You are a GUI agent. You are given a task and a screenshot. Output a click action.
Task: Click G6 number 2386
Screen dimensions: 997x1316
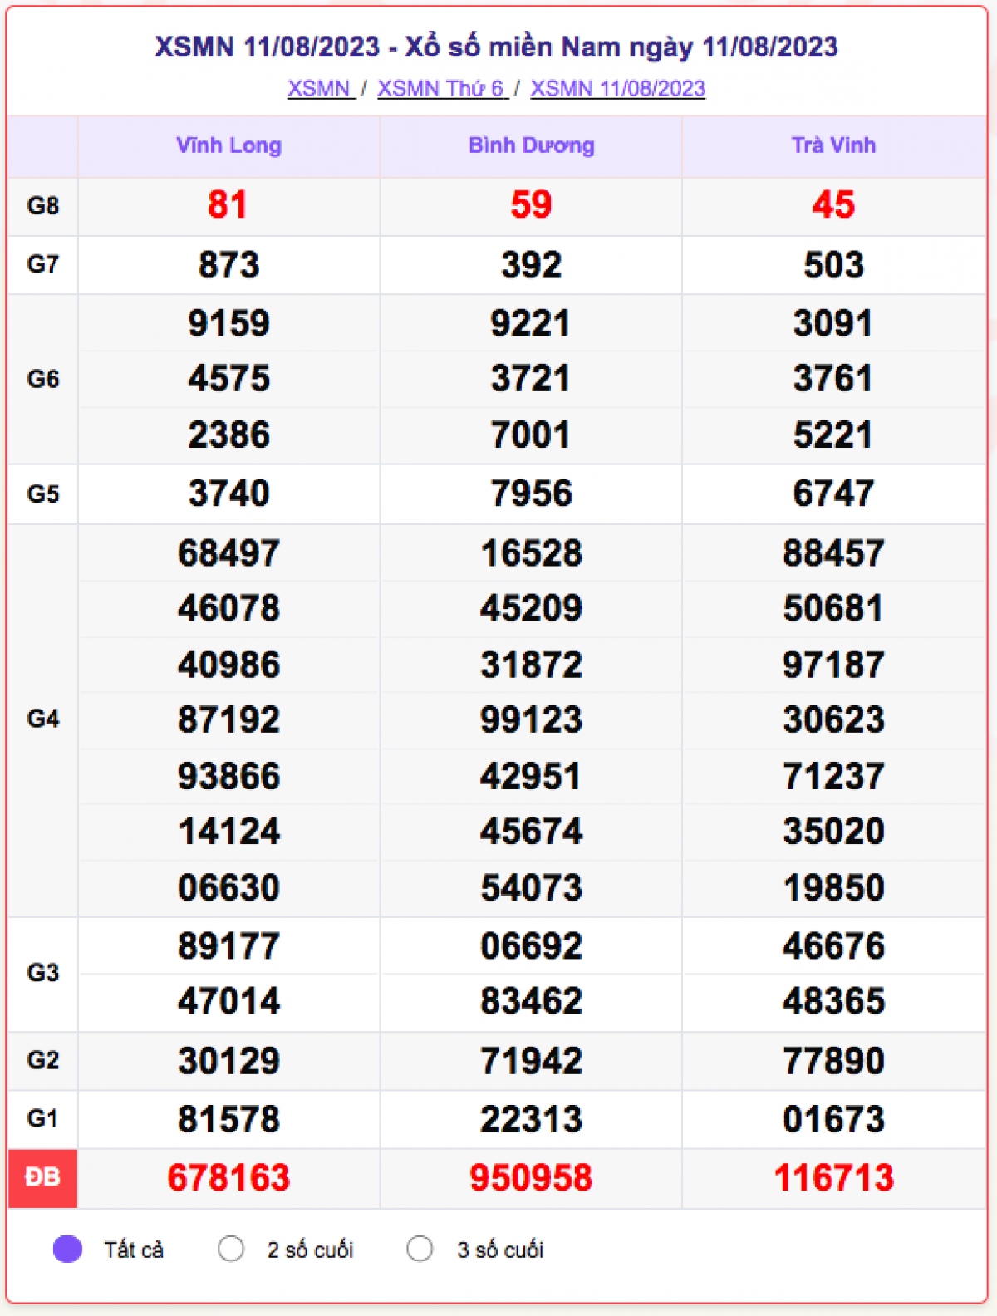click(x=228, y=435)
